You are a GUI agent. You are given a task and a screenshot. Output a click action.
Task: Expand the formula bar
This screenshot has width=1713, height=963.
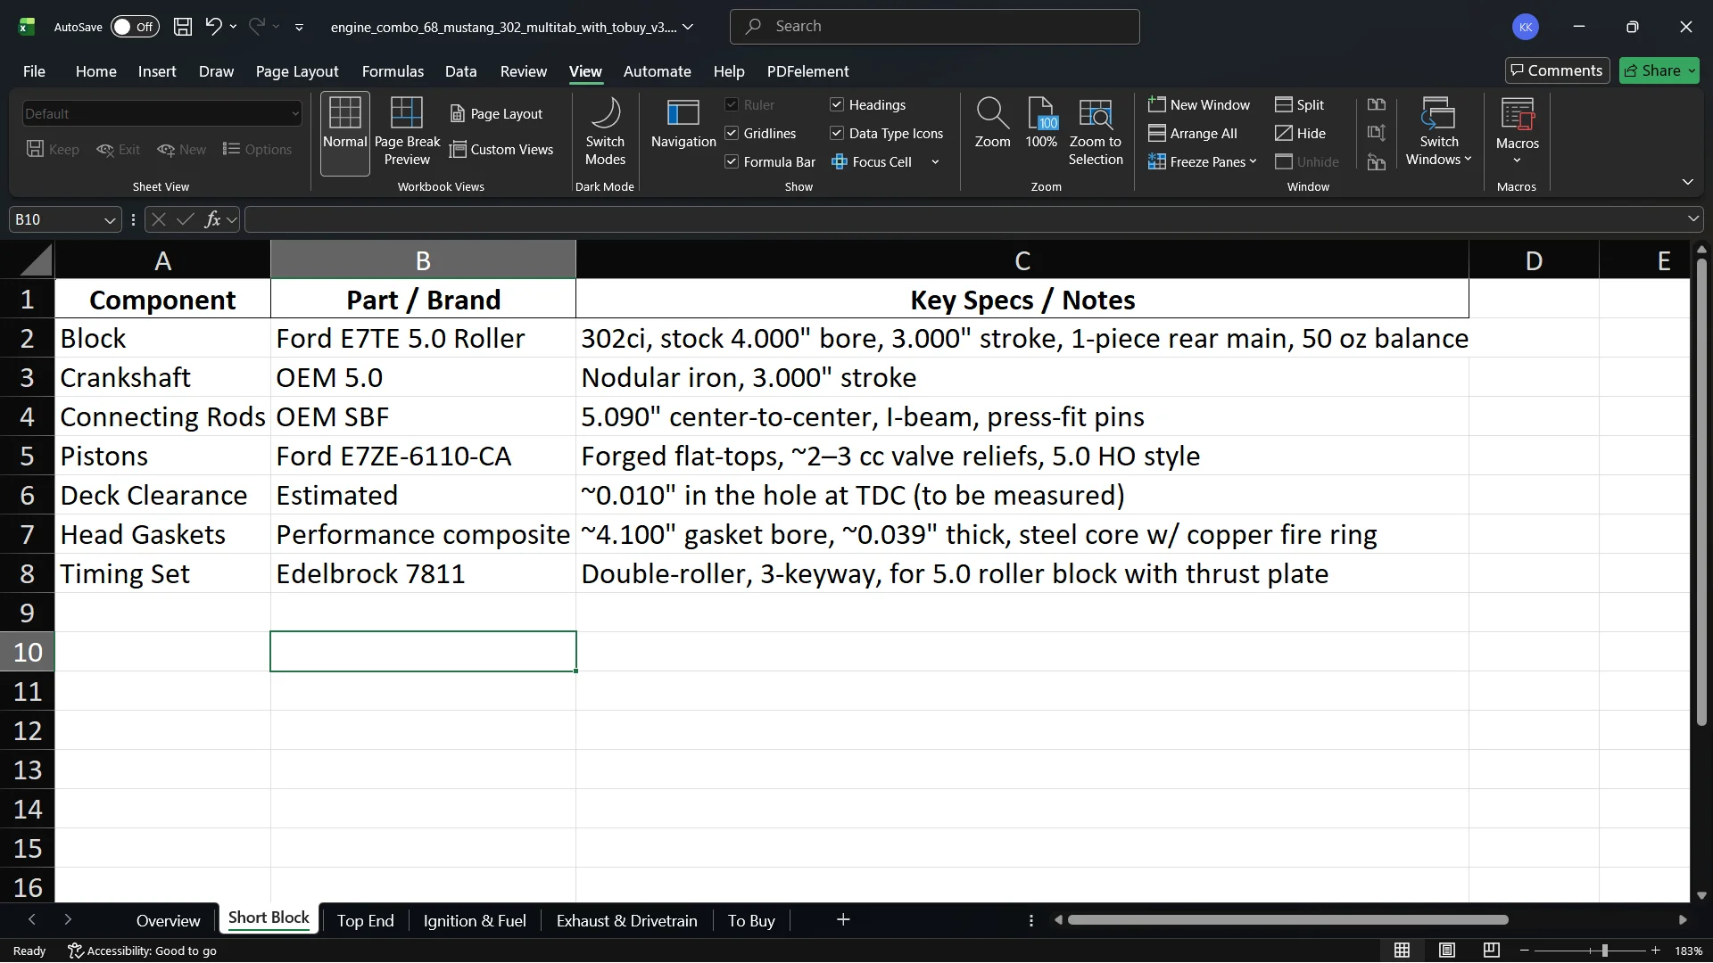click(x=1692, y=219)
